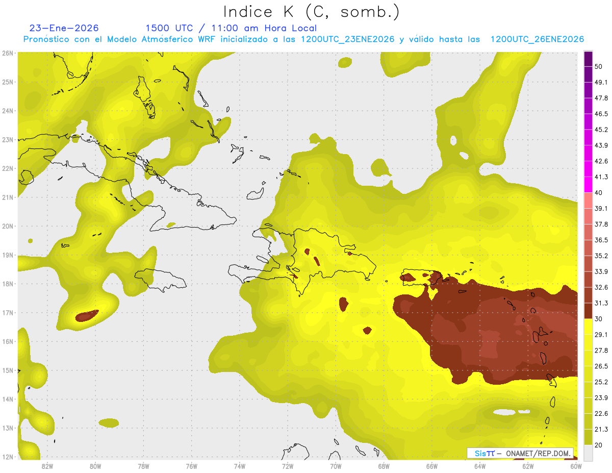
Task: Click the colorbar value '21.3'
Action: point(601,429)
